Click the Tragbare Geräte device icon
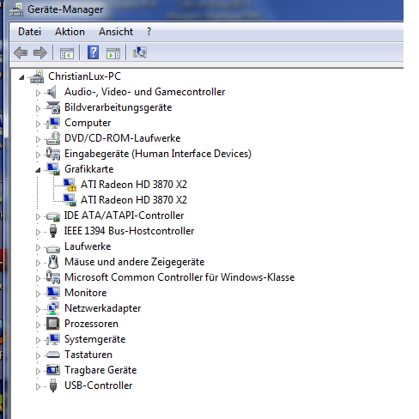This screenshot has height=419, width=419. coord(53,370)
